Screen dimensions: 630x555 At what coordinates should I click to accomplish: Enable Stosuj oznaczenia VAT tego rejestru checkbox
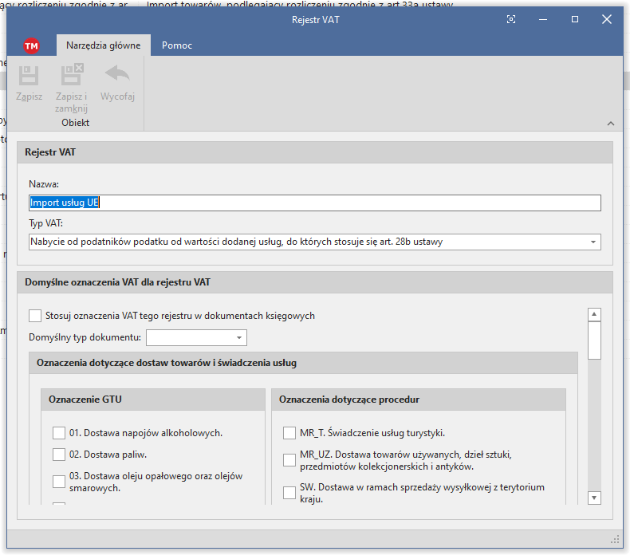(35, 316)
